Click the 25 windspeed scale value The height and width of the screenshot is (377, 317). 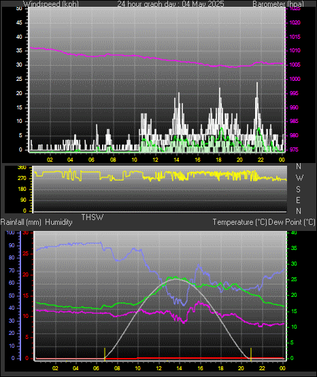click(x=19, y=79)
